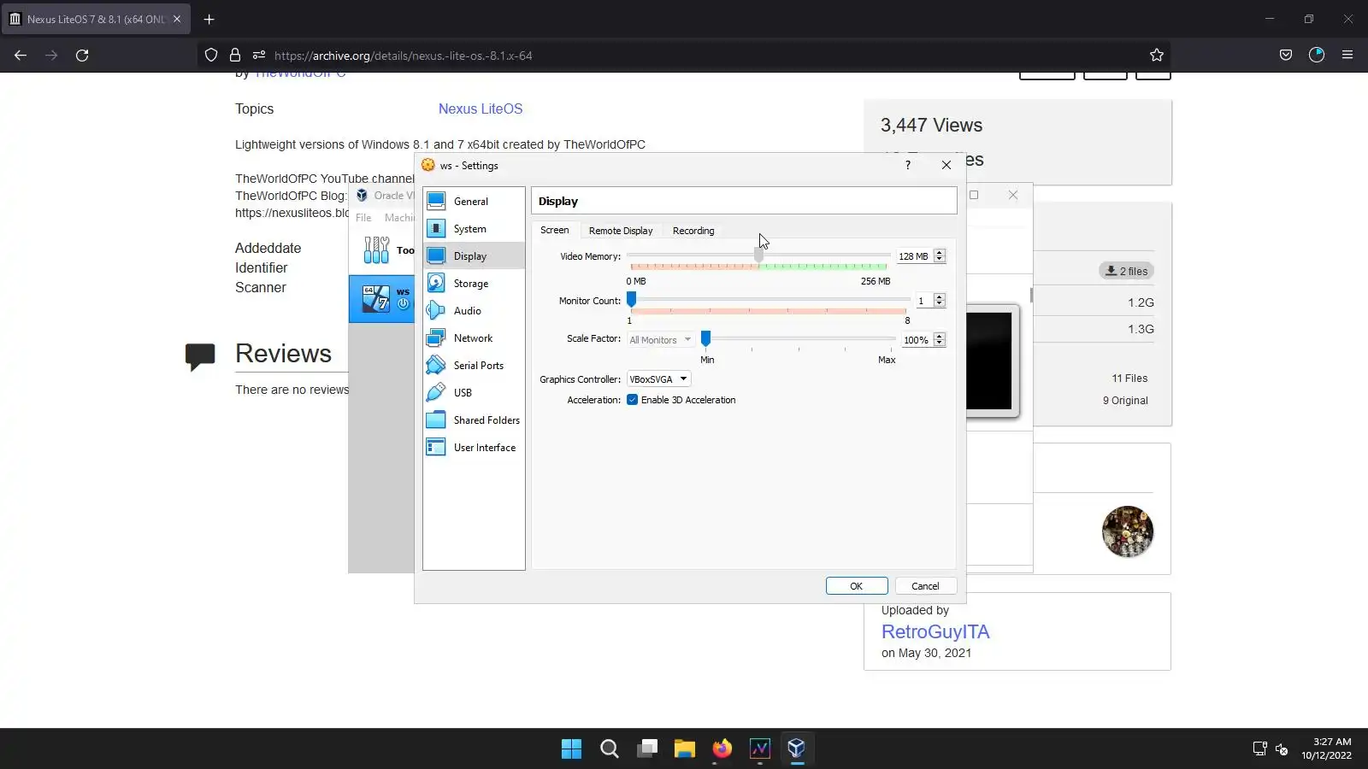Adjust the Scale Factor slider handle

pos(706,338)
